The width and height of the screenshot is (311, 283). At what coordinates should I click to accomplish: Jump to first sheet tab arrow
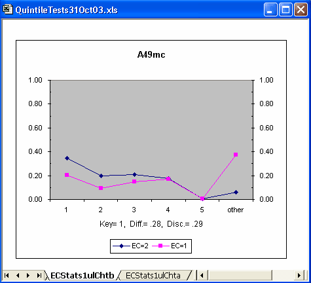click(x=7, y=276)
